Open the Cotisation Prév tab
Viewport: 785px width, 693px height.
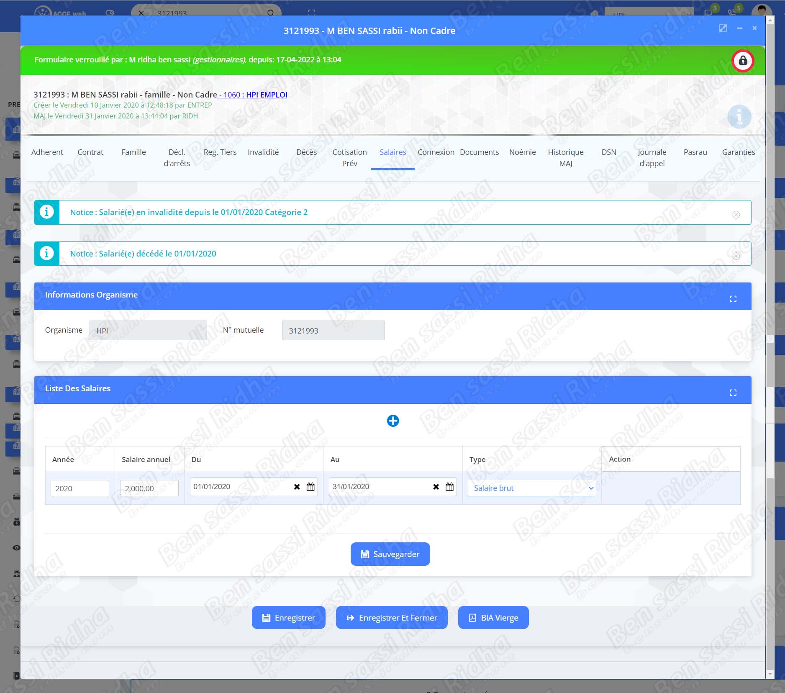[349, 158]
